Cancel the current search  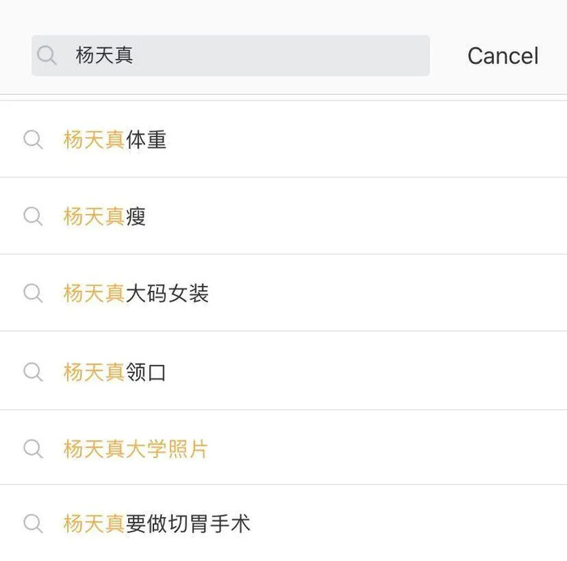[503, 56]
